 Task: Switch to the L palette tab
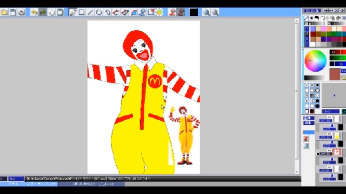coord(318,11)
